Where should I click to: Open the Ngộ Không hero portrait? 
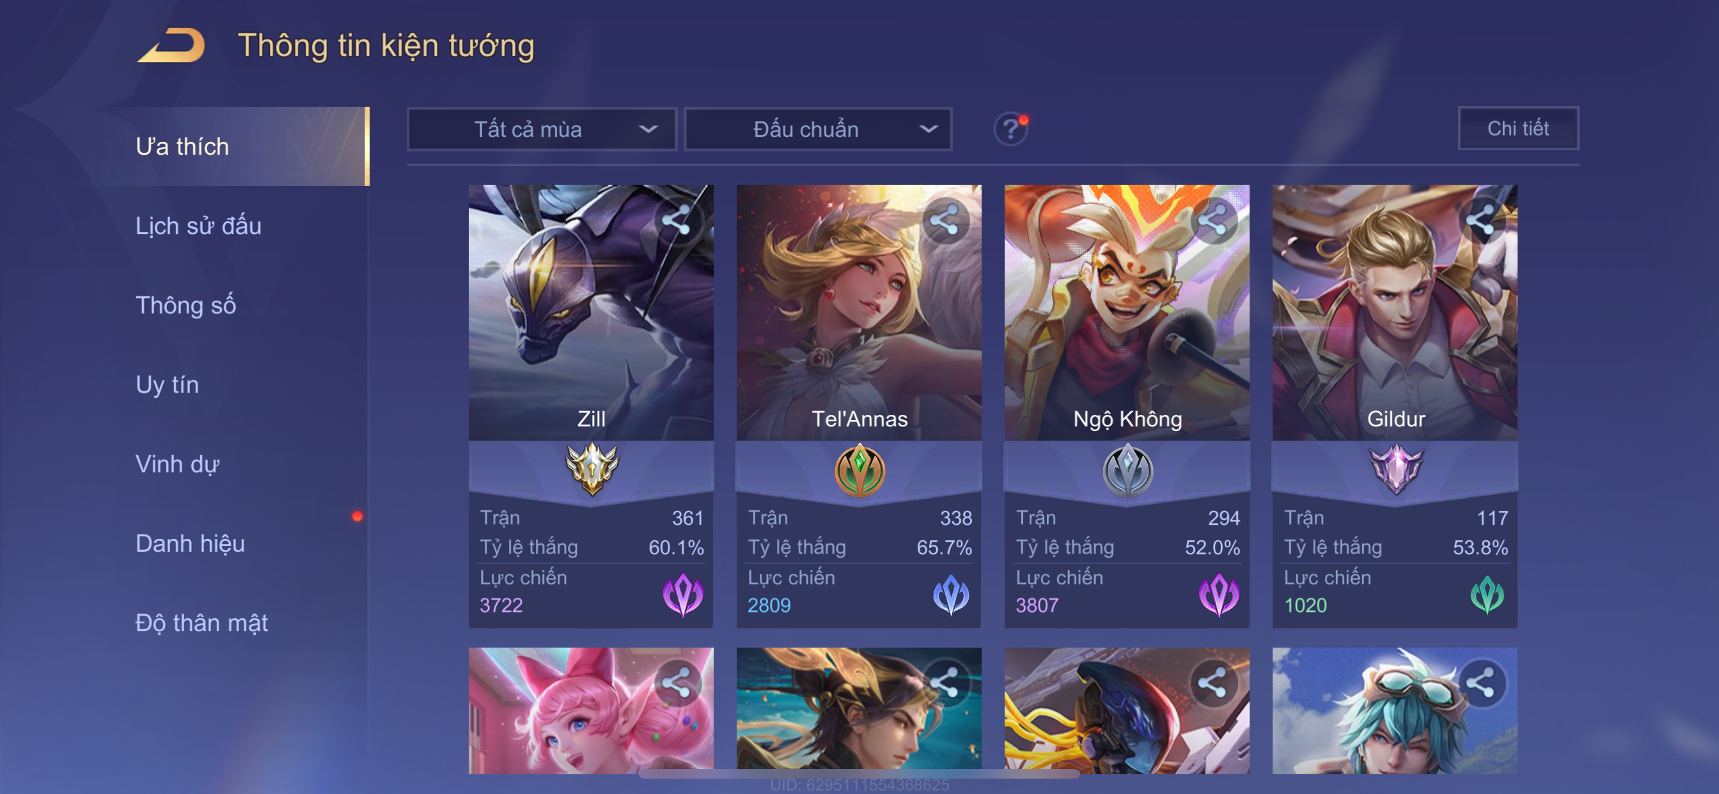(x=1126, y=311)
